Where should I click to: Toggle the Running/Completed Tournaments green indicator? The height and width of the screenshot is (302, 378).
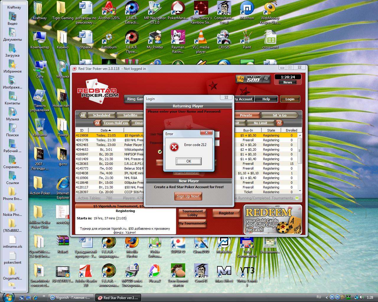click(x=297, y=198)
